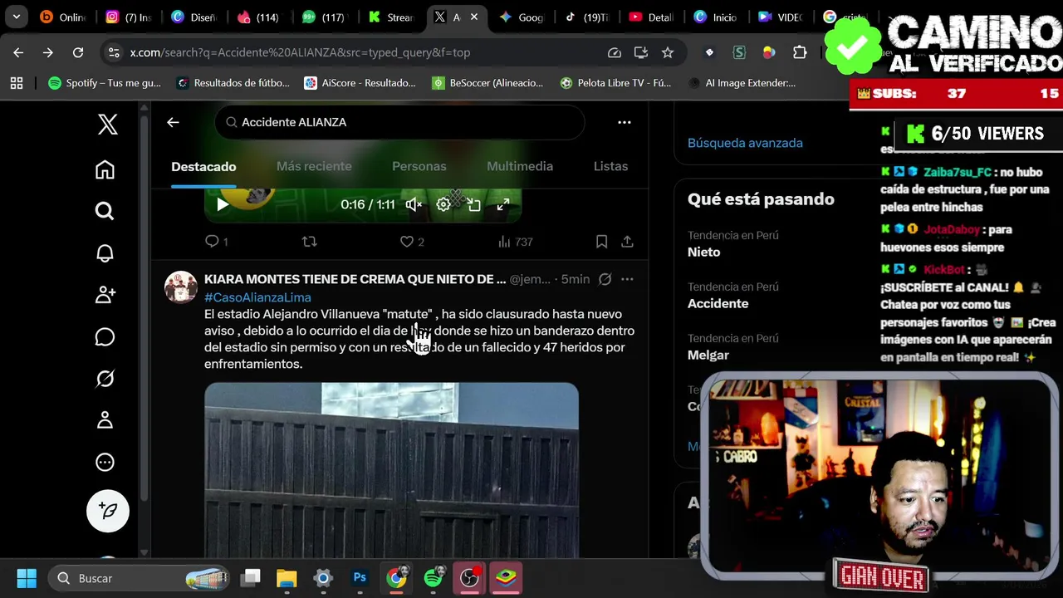Open Profile icon in X sidebar

click(x=105, y=420)
